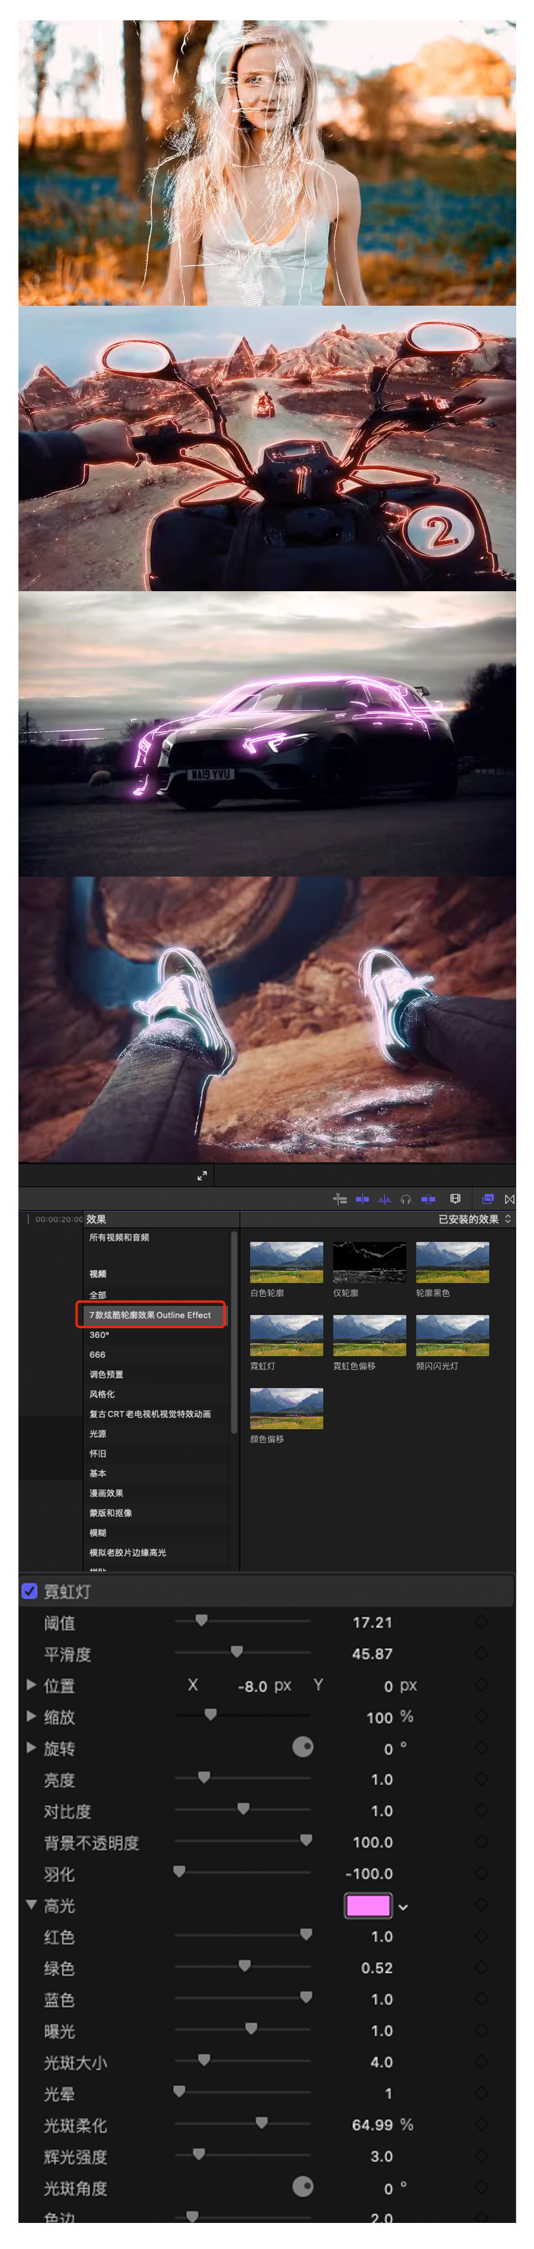Add keyframe diamond for 辉光强度

click(x=481, y=2156)
